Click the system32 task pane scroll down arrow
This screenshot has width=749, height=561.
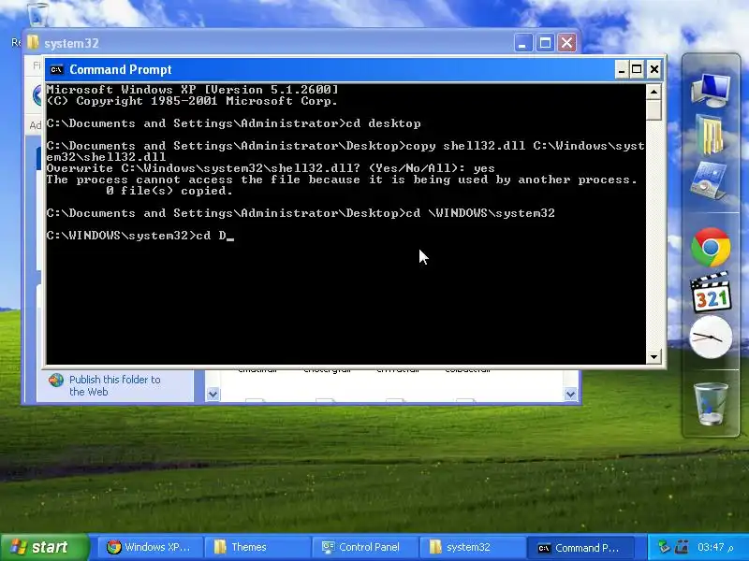tap(213, 394)
